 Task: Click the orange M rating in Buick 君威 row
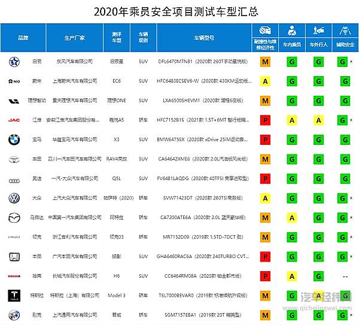coord(265,315)
